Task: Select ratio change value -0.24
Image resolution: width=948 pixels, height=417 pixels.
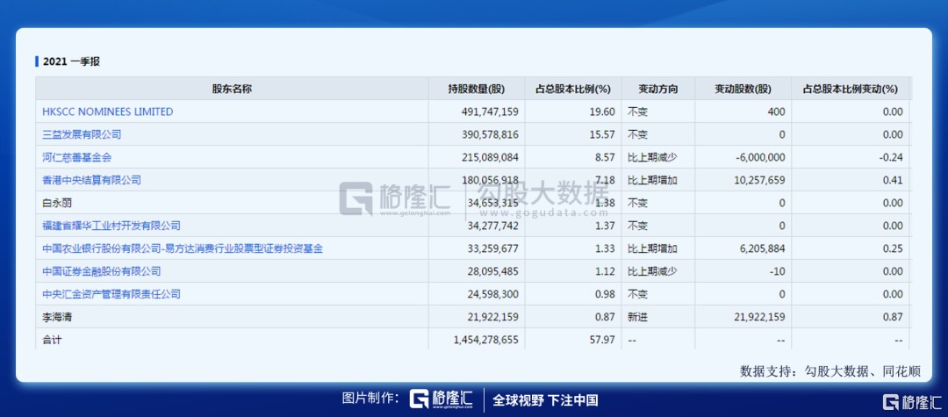Action: [891, 157]
